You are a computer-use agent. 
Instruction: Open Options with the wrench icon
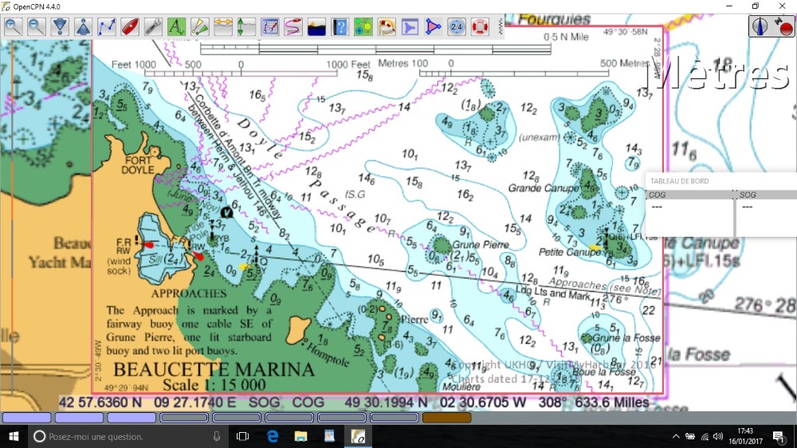tap(154, 26)
